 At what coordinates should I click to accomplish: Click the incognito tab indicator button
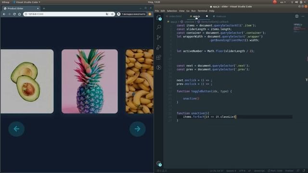[131, 14]
